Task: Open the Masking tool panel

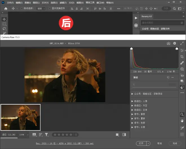Action: [x=182, y=69]
